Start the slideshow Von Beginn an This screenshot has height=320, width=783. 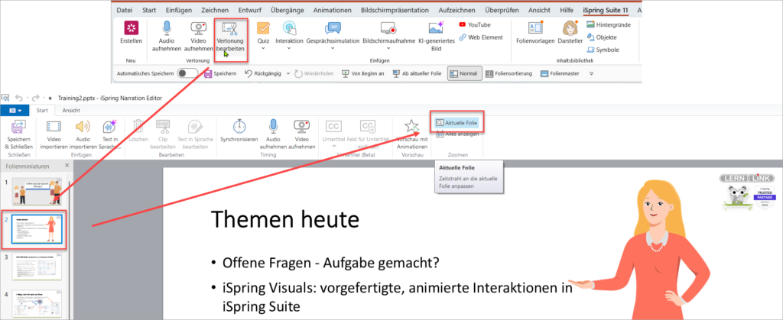(363, 74)
